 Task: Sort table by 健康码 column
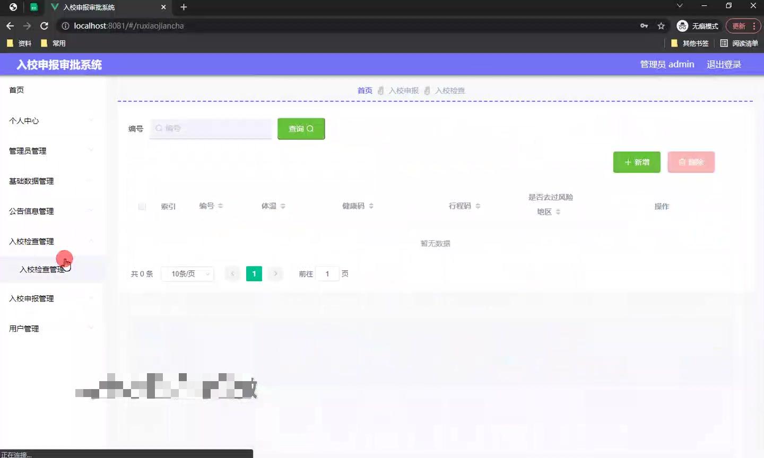tap(371, 206)
